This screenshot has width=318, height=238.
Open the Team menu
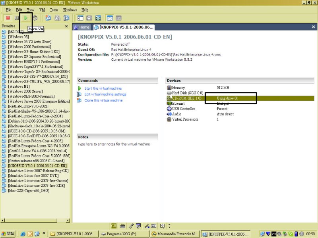pos(54,10)
